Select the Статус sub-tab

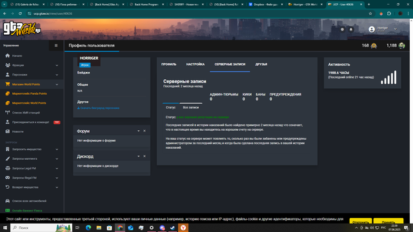(x=170, y=108)
